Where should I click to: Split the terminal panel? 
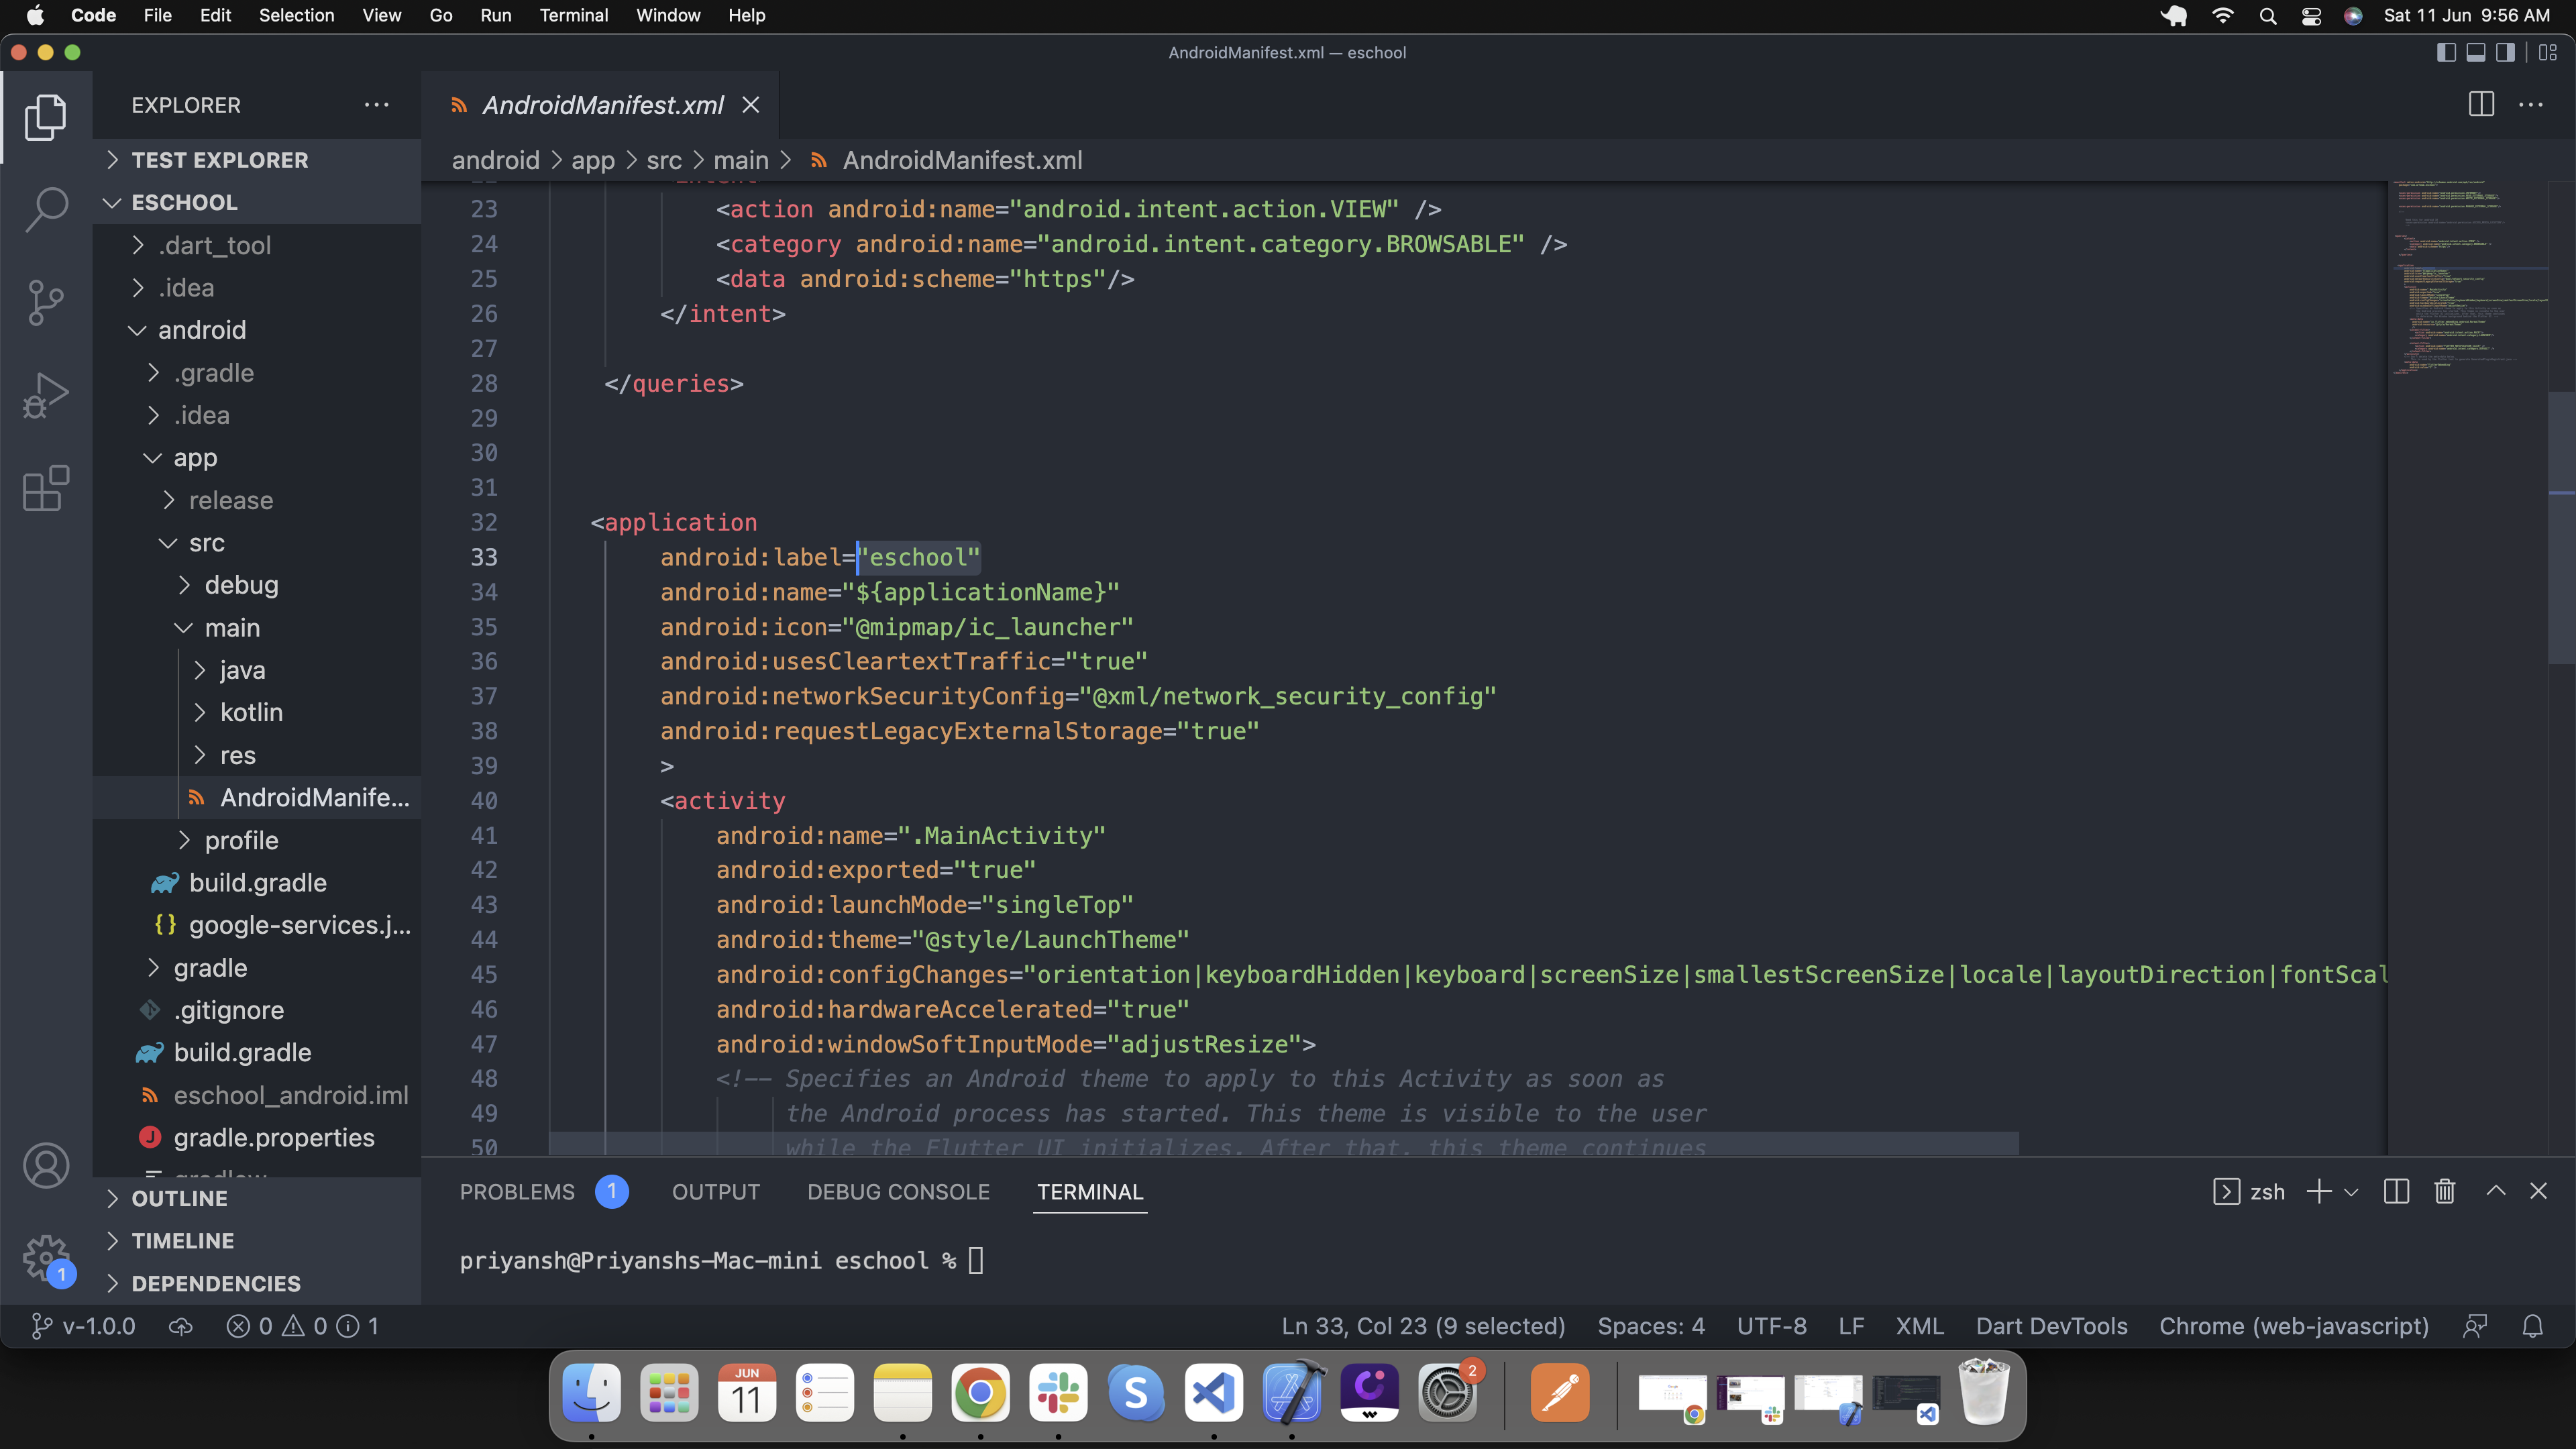2396,1191
